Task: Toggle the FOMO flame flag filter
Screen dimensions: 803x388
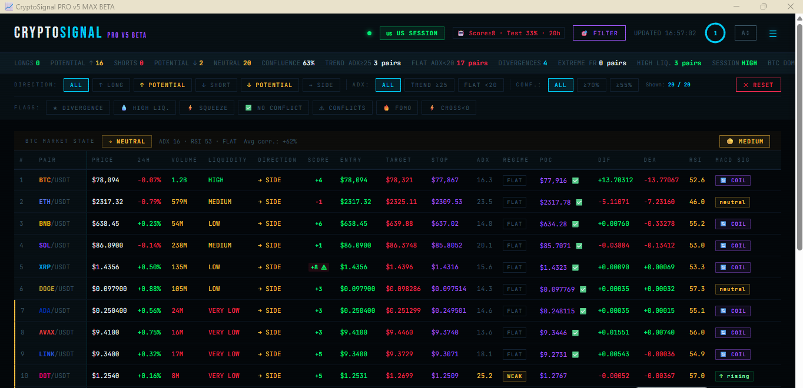Action: [397, 108]
